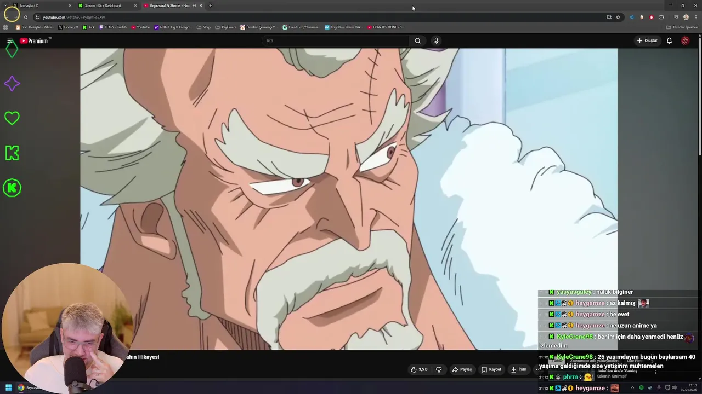Open the apps grid in bookmarks bar

[x=5, y=27]
